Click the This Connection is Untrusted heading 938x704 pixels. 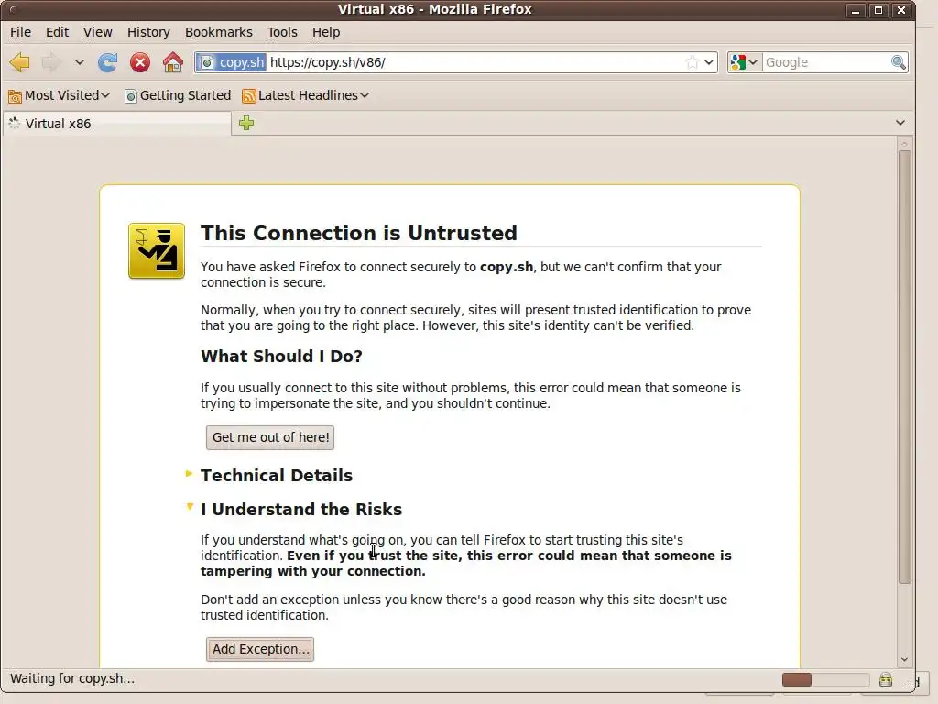pos(359,233)
